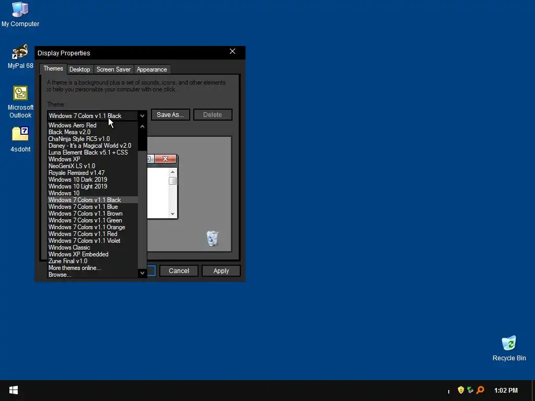Image resolution: width=535 pixels, height=401 pixels.
Task: Select Windows 10 Dark 2019 theme
Action: 92,180
